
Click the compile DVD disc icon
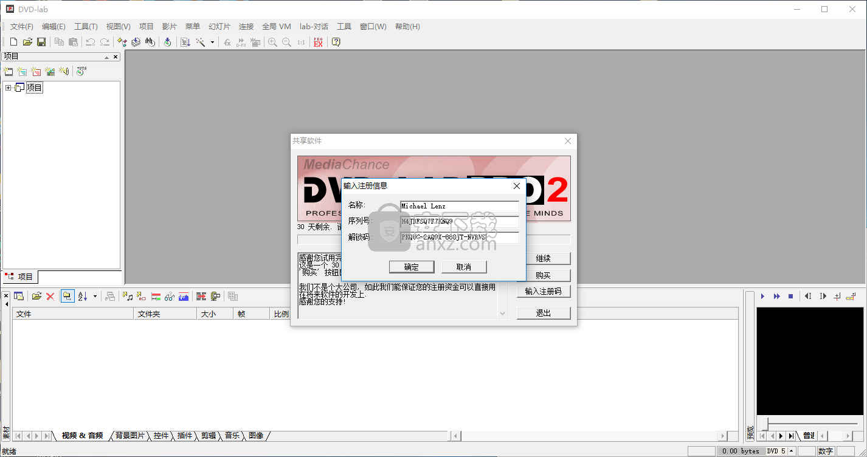coord(167,42)
